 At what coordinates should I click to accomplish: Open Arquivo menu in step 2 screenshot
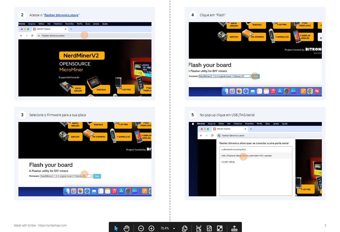click(32, 24)
